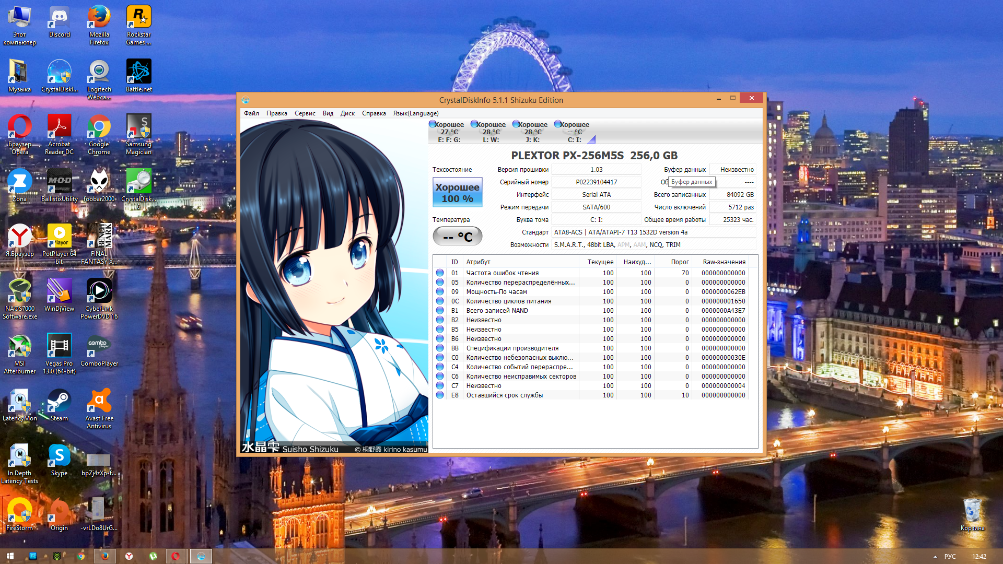The width and height of the screenshot is (1003, 564).
Task: Open the Файл menu
Action: tap(251, 113)
